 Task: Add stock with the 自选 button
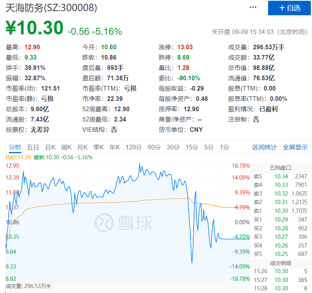click(x=289, y=8)
